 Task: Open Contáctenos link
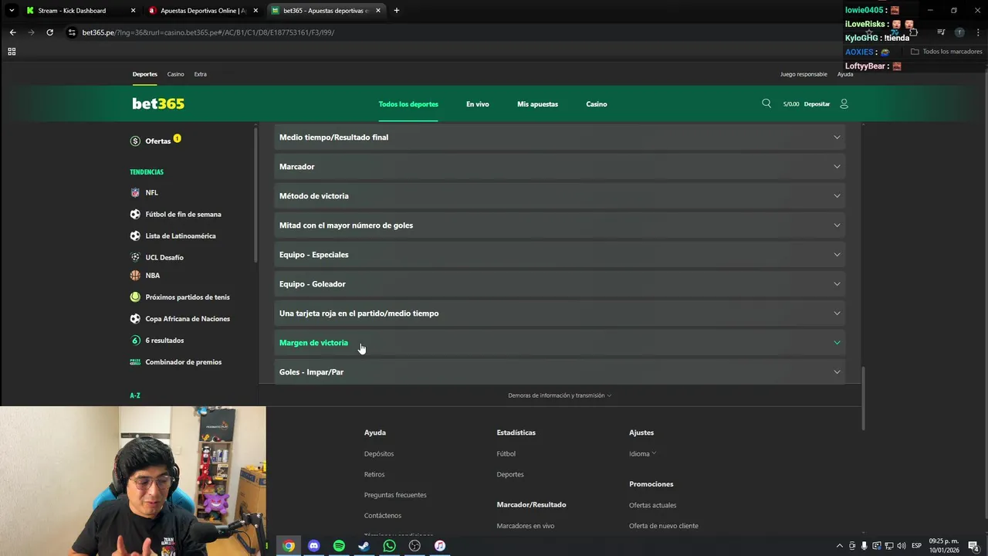point(383,516)
